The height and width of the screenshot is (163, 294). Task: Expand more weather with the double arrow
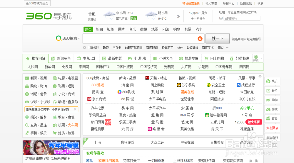pyautogui.click(x=178, y=16)
